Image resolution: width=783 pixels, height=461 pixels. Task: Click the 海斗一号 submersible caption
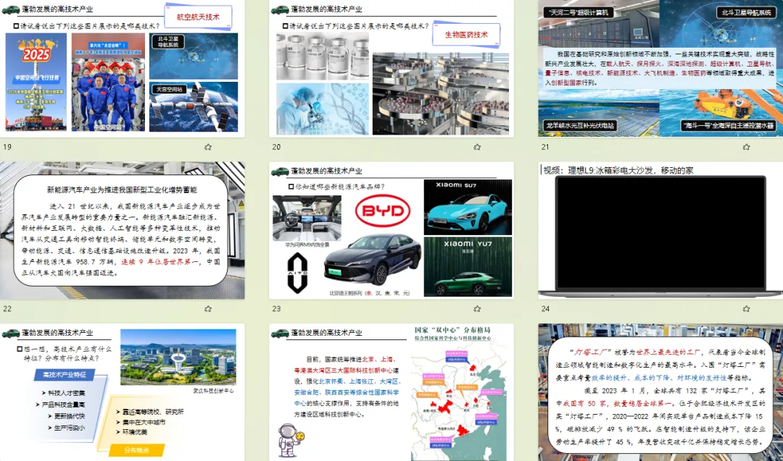click(728, 126)
